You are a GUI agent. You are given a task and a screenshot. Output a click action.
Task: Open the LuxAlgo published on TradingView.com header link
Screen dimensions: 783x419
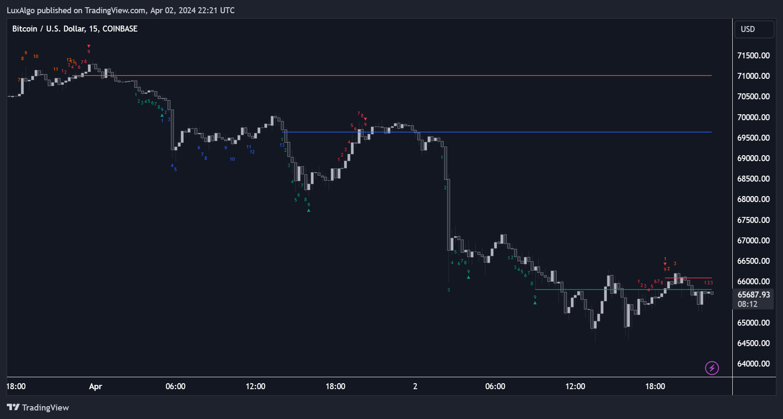click(121, 10)
